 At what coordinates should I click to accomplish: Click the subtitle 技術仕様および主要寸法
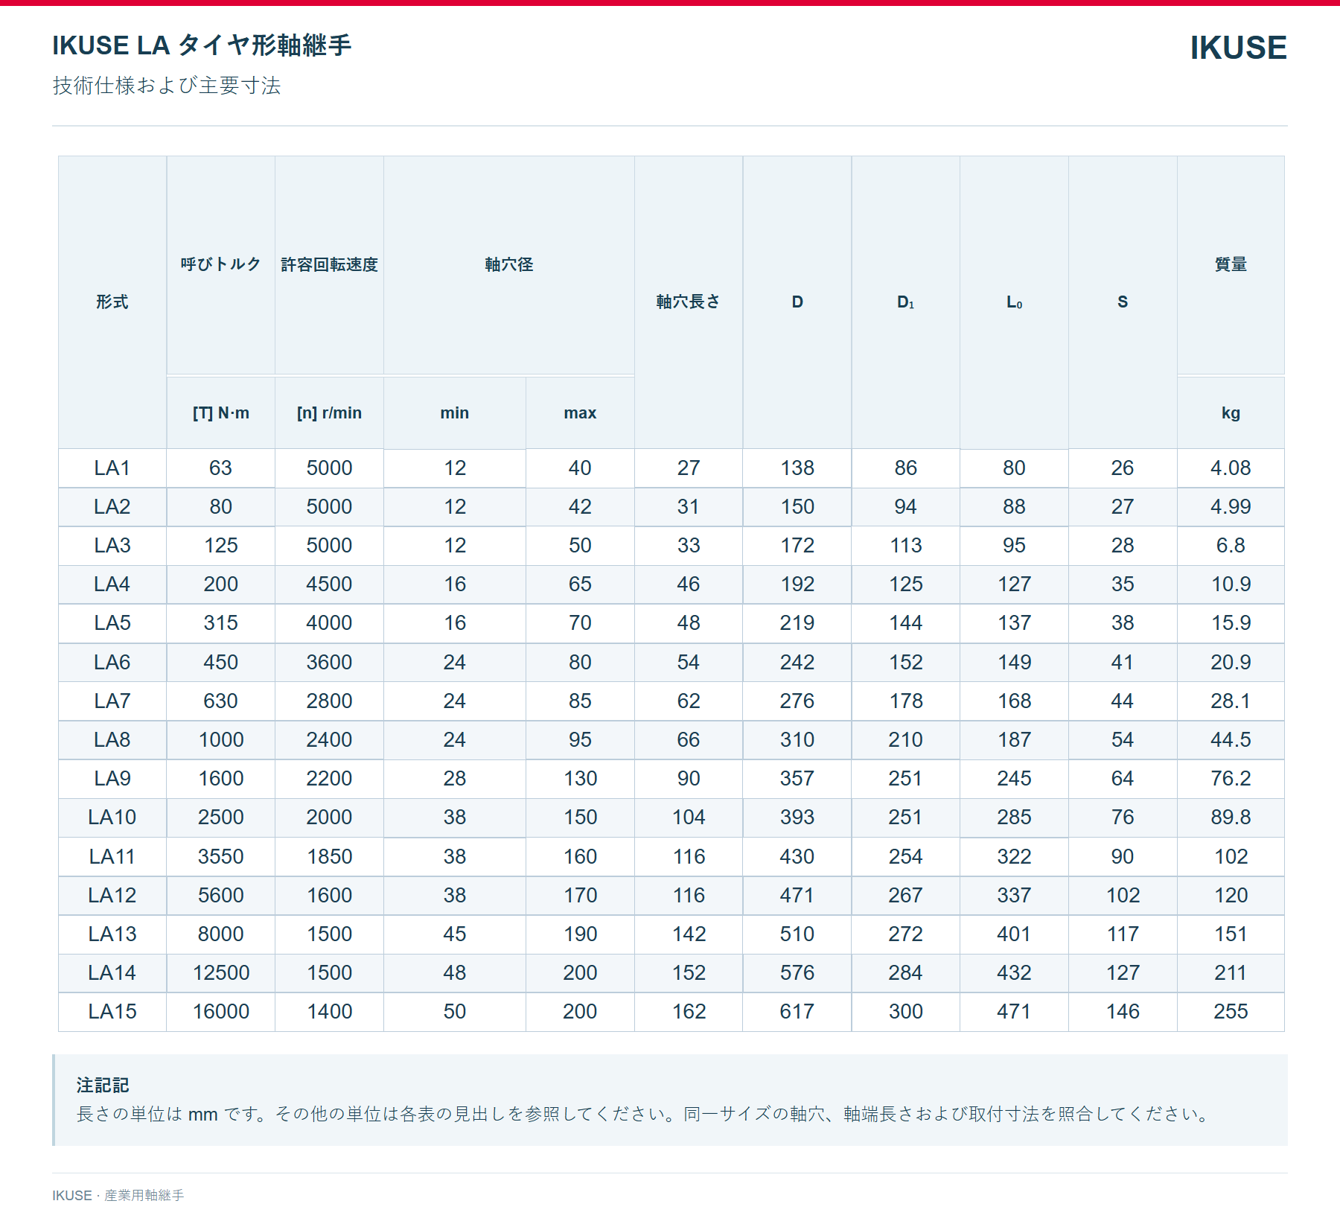167,86
